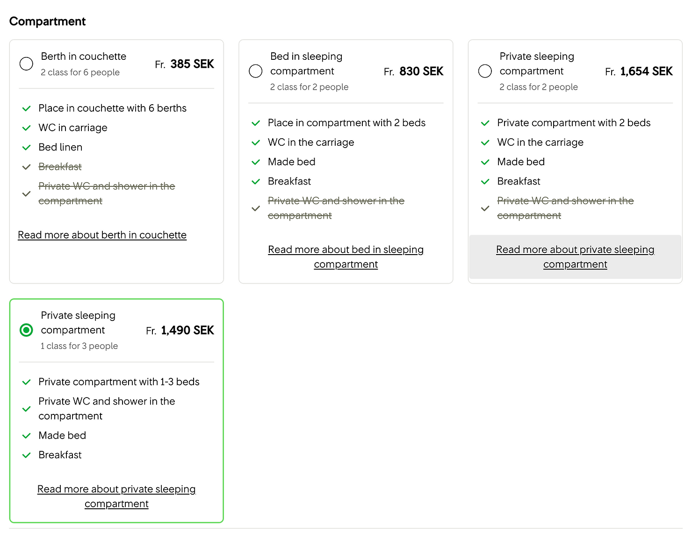Click the 385 SEK price label

184,64
